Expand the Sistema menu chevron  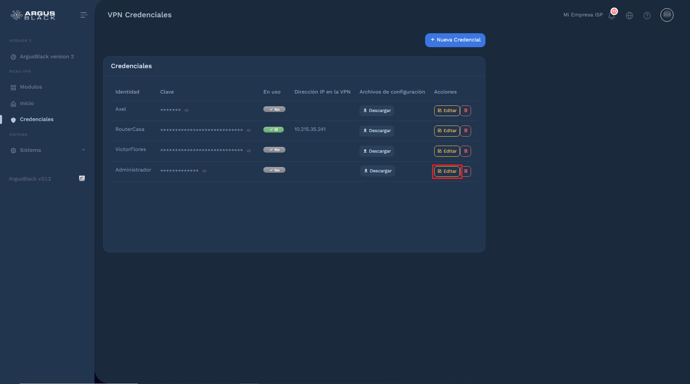[x=83, y=150]
